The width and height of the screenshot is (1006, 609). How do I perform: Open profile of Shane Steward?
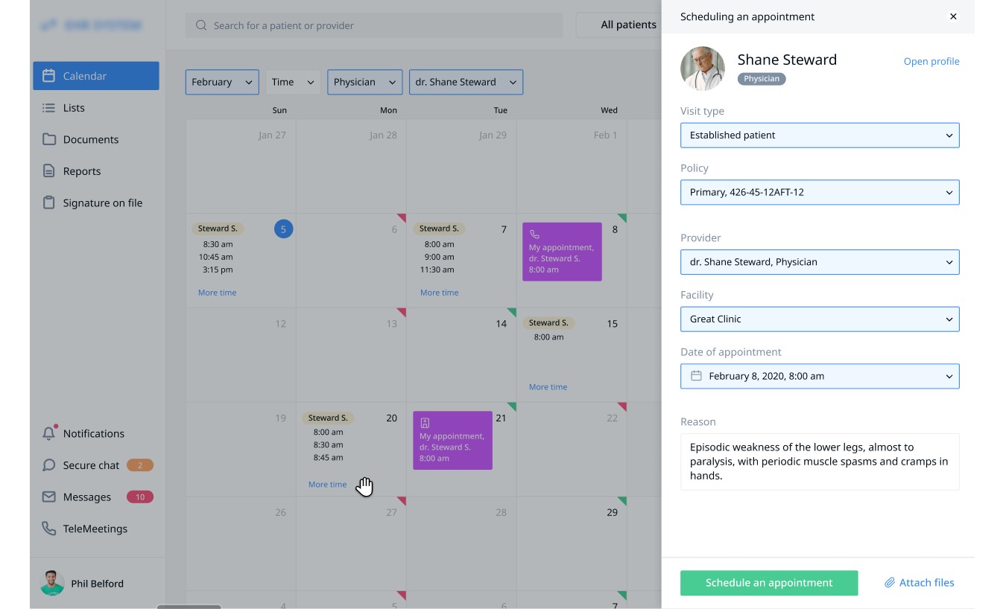931,62
